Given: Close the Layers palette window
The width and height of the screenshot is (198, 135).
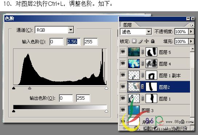Looking at the screenshot, I should coord(193,19).
